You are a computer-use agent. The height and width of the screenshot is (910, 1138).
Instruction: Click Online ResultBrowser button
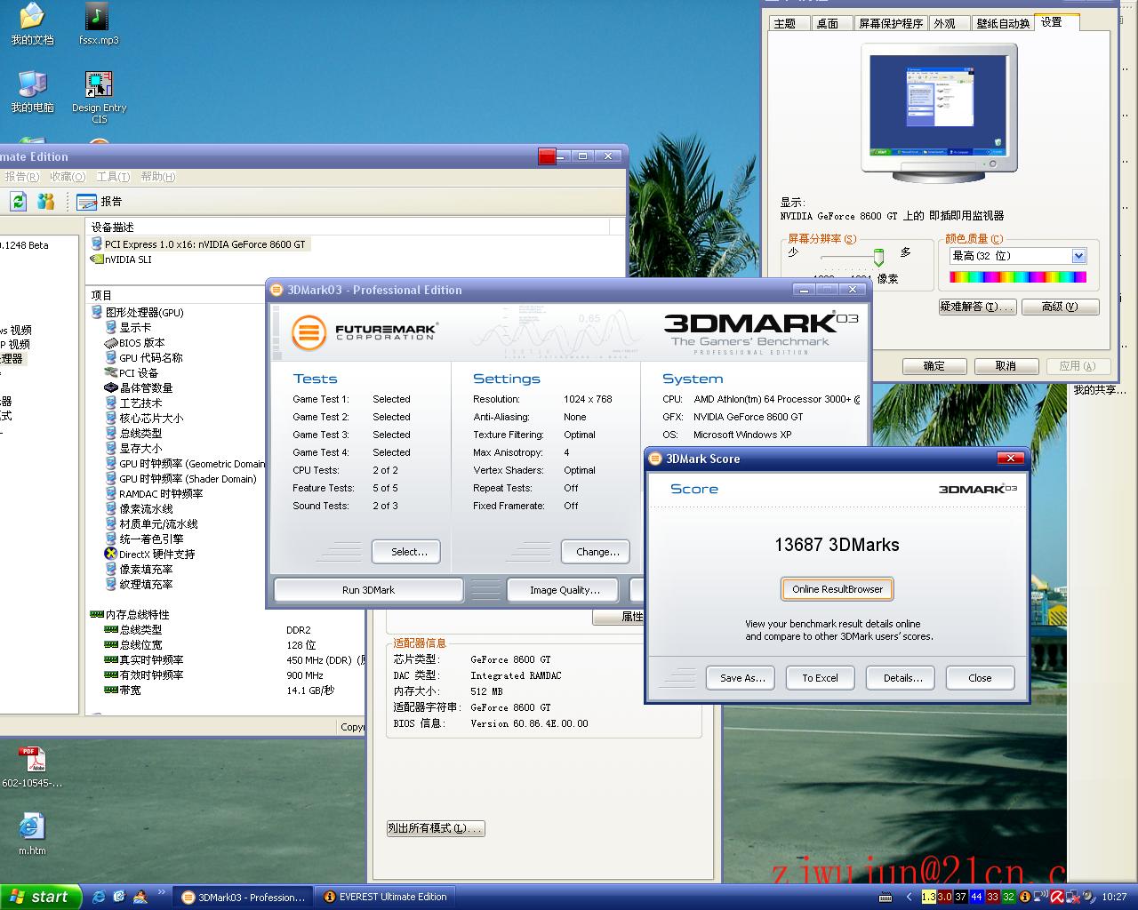837,589
